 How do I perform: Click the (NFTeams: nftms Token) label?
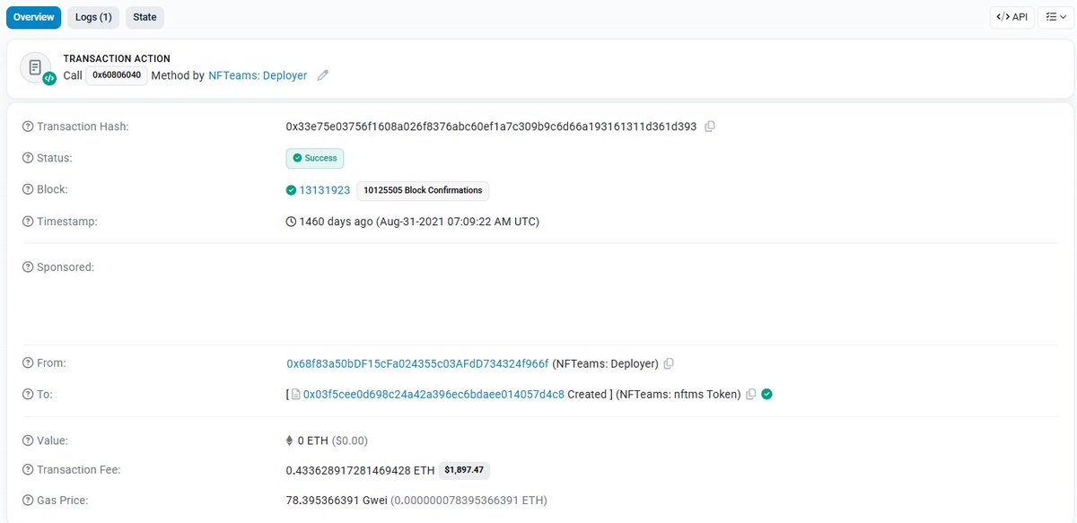tap(679, 395)
